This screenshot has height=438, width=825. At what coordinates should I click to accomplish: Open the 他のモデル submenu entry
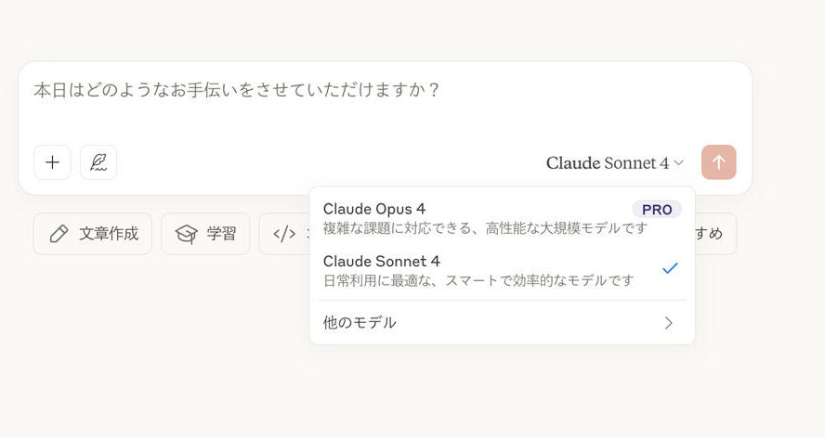pos(502,323)
